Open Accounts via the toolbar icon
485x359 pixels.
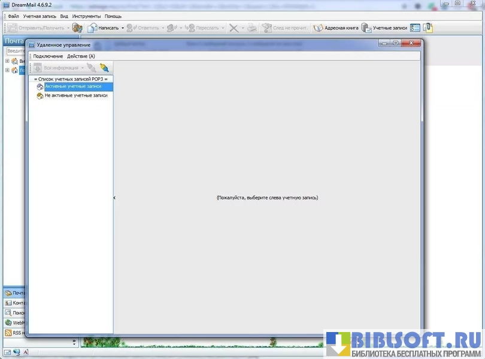[366, 28]
